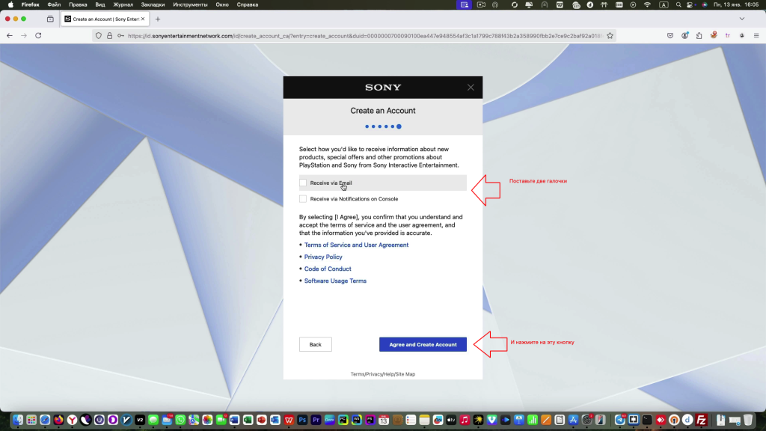The image size is (766, 431).
Task: Click the browser back arrow
Action: point(9,35)
